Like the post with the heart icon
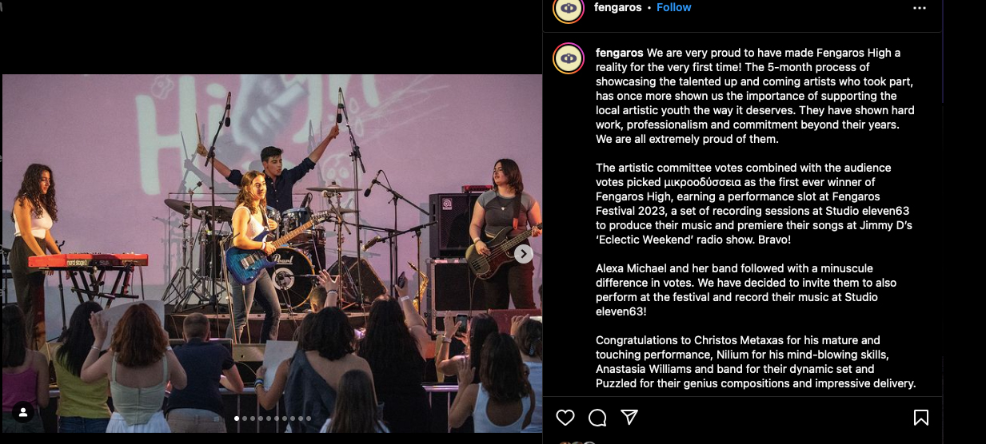The width and height of the screenshot is (986, 444). tap(565, 418)
